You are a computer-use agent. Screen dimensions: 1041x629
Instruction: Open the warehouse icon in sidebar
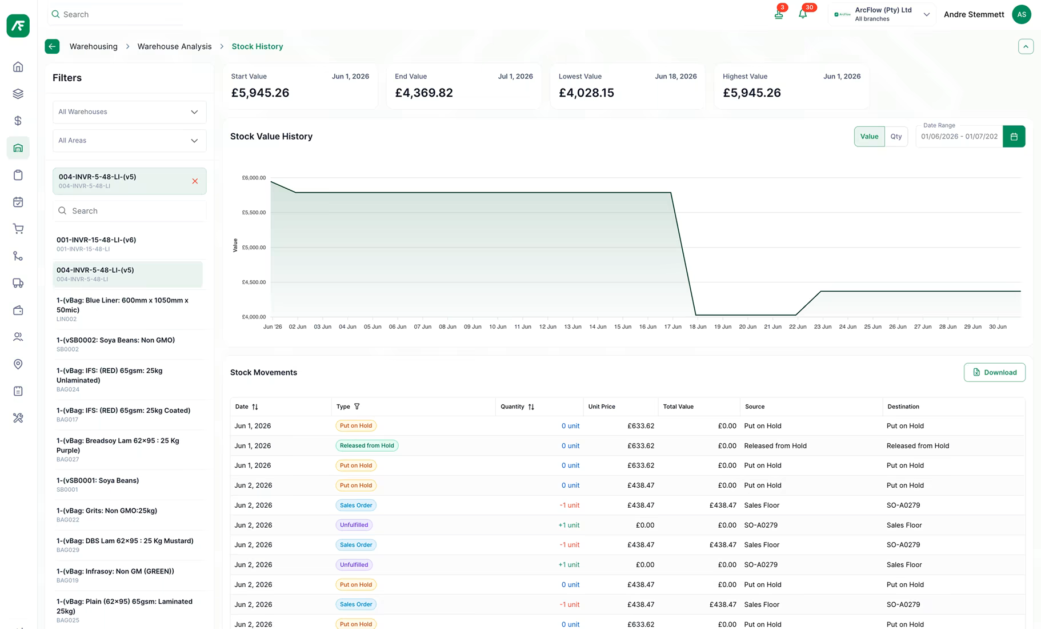coord(18,148)
